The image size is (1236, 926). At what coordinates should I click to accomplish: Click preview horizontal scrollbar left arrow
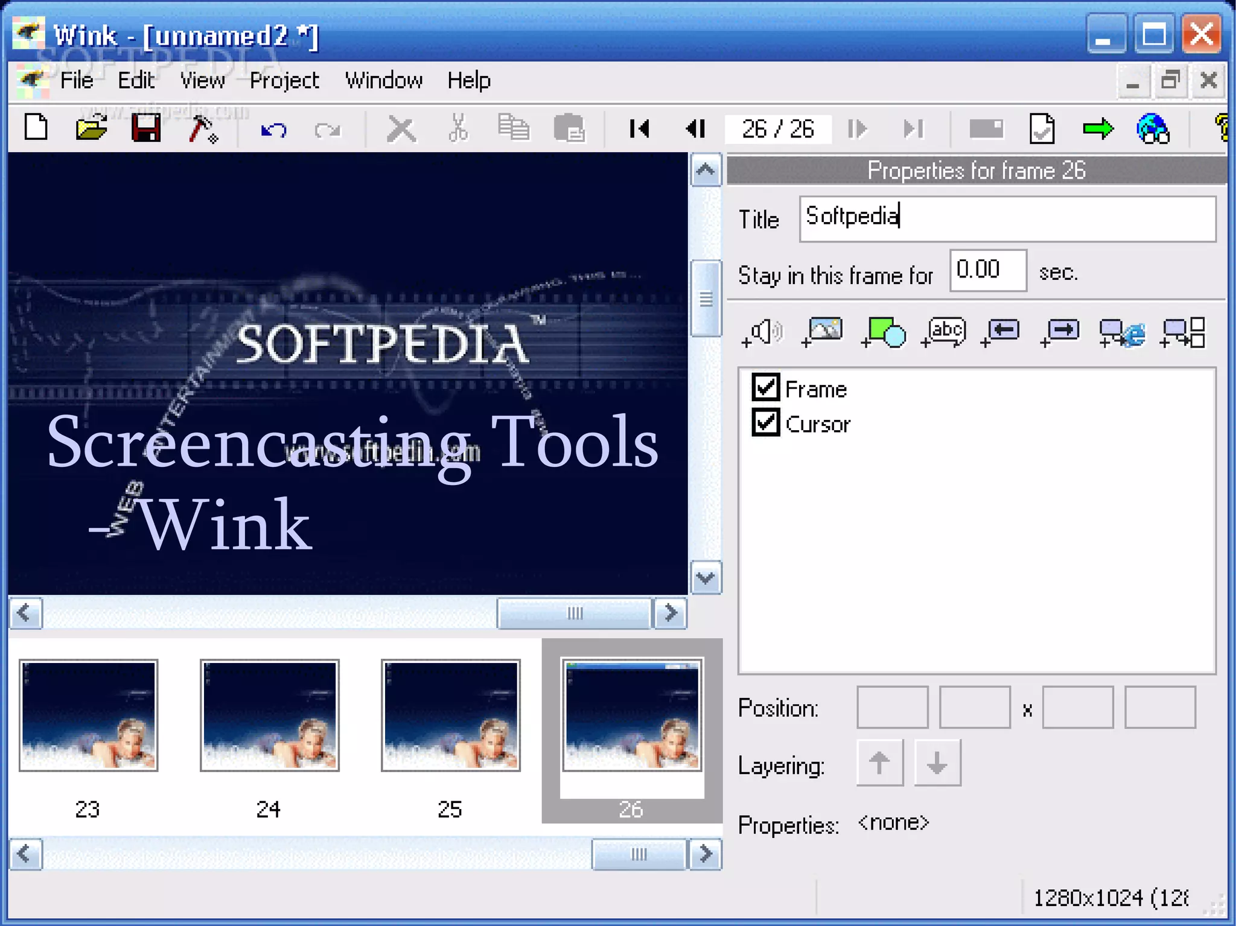pyautogui.click(x=25, y=614)
